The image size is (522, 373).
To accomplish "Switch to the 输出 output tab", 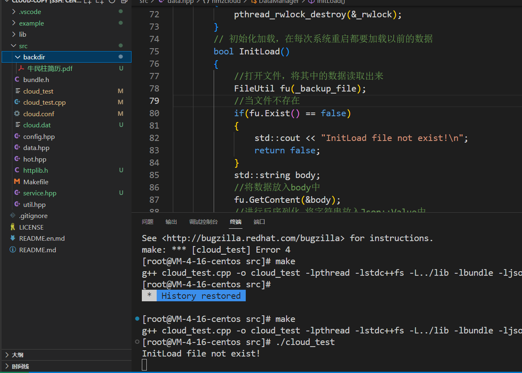I will pyautogui.click(x=171, y=222).
